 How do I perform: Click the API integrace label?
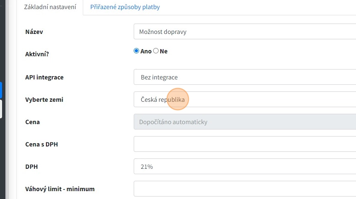click(44, 77)
